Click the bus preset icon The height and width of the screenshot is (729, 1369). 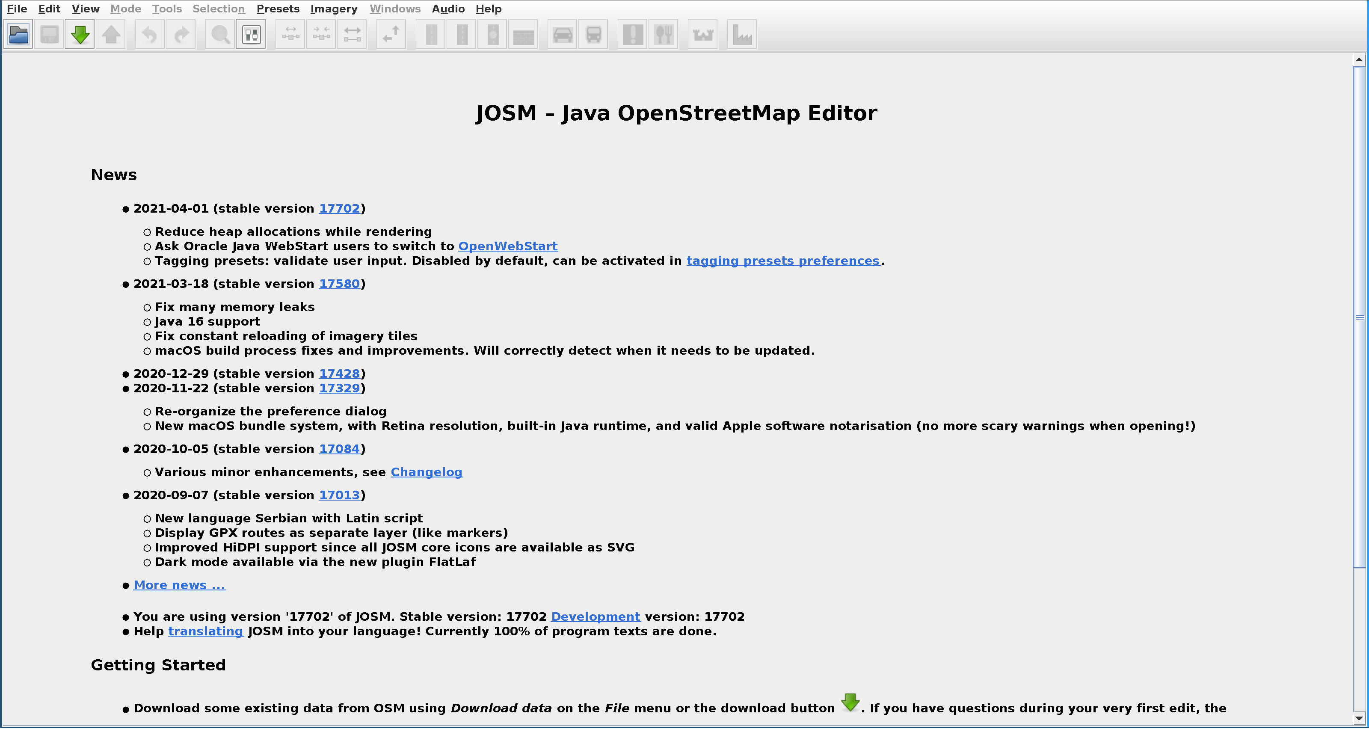(x=594, y=35)
